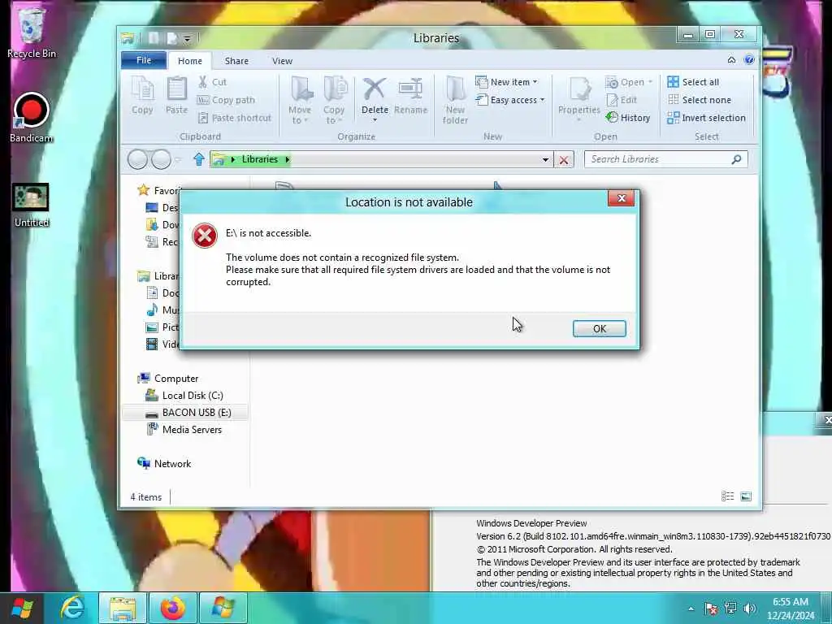Click the volume speaker tray icon

tap(750, 609)
